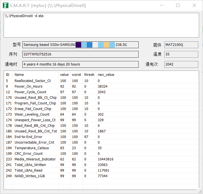Image resolution: width=203 pixels, height=194 pixels.
Task: Click the temperature field showing 35
Action: 181,54
